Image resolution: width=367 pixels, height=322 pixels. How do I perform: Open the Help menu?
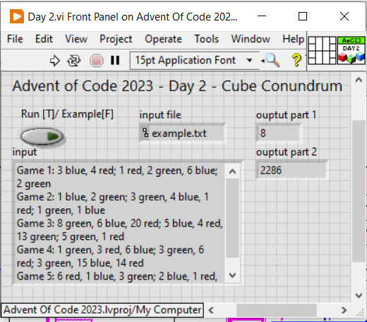[293, 39]
